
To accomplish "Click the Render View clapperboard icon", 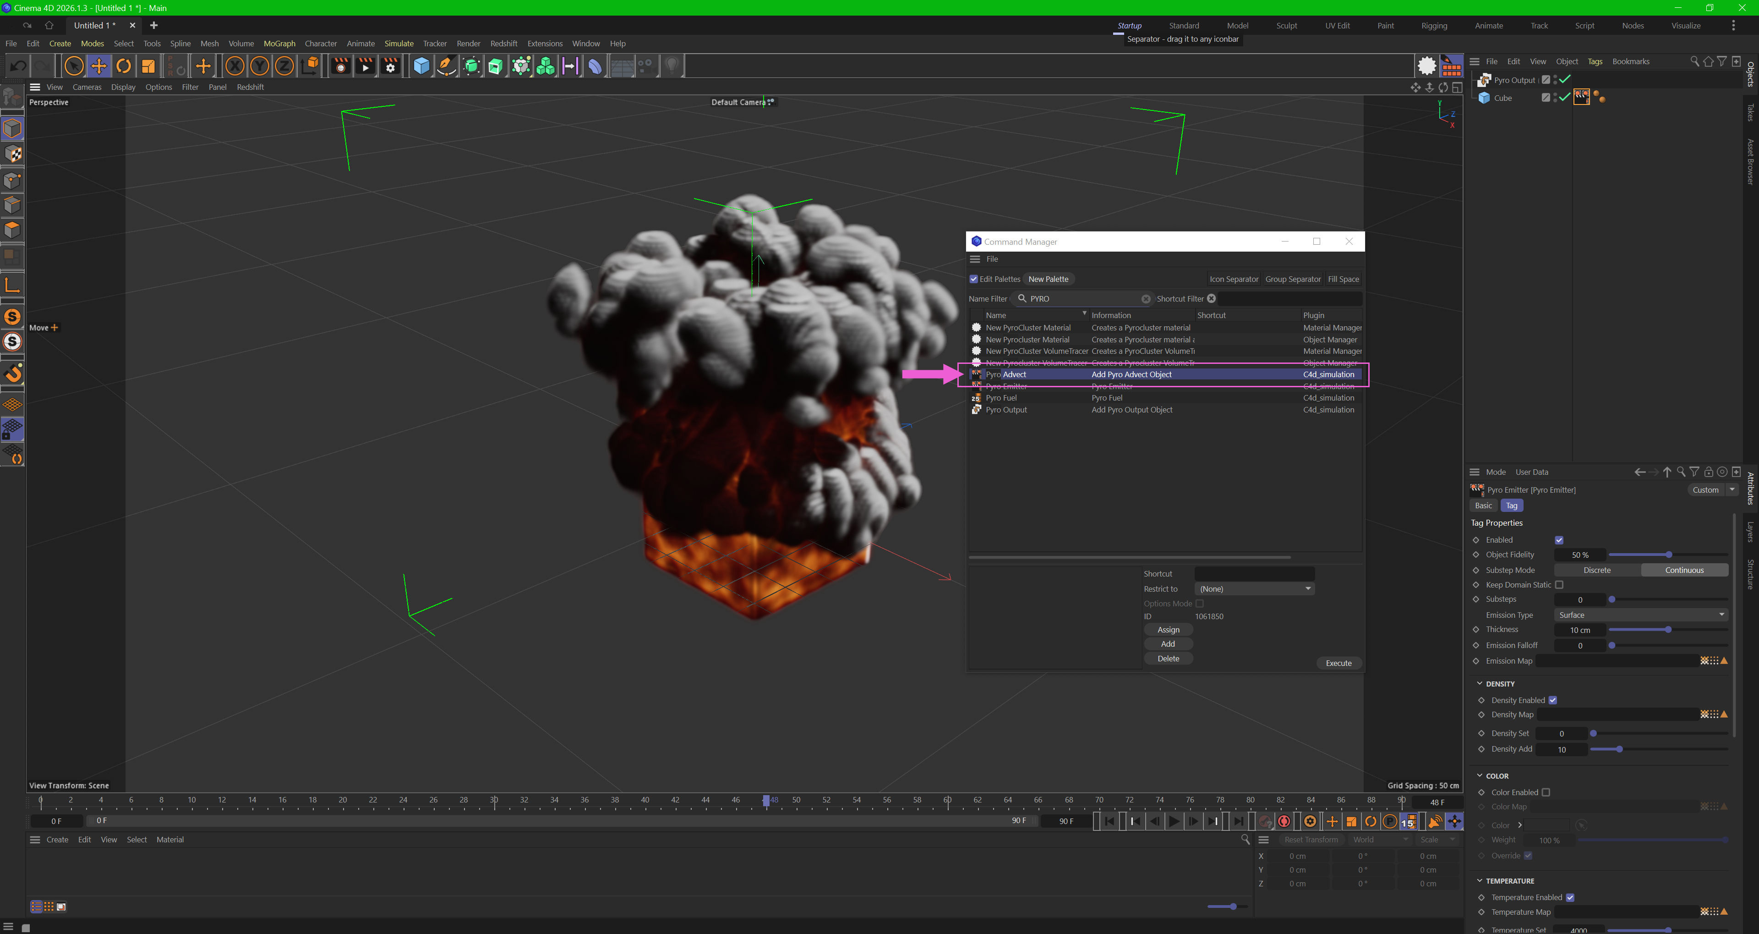I will pyautogui.click(x=340, y=66).
